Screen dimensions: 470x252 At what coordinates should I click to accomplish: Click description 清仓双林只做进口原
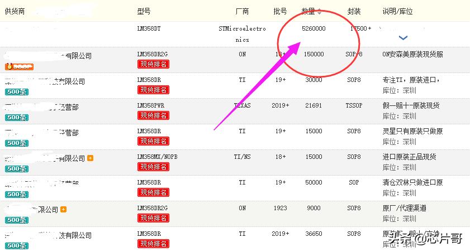[412, 182]
